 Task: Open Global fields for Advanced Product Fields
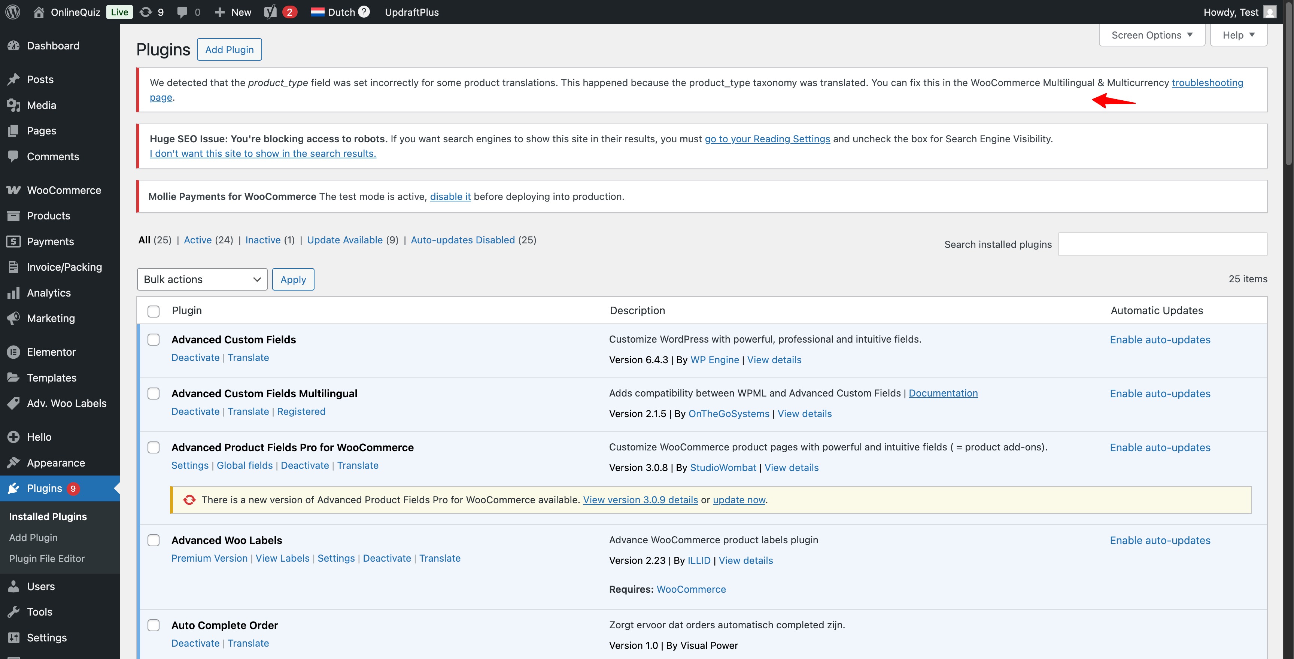click(x=244, y=465)
